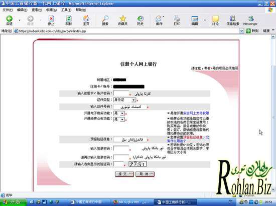Open the Mail (邮件) toolbar icon

point(159,18)
